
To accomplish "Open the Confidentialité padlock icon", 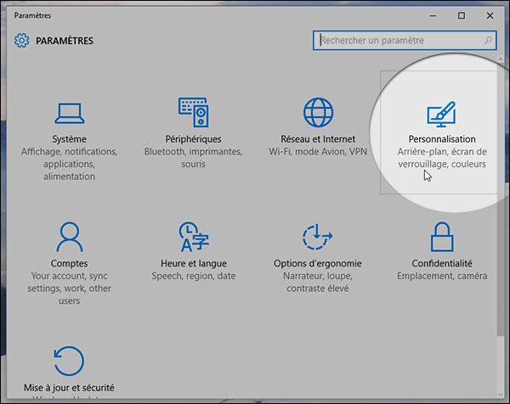I will click(442, 237).
